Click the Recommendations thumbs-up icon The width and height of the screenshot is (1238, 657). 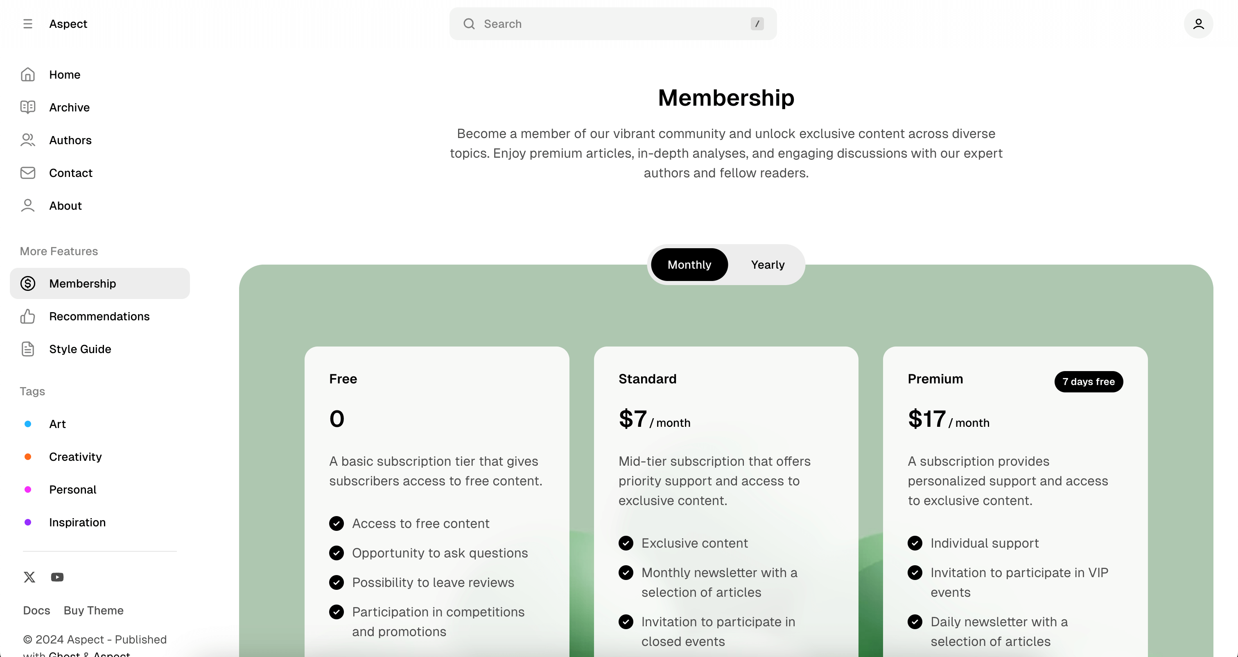tap(27, 316)
